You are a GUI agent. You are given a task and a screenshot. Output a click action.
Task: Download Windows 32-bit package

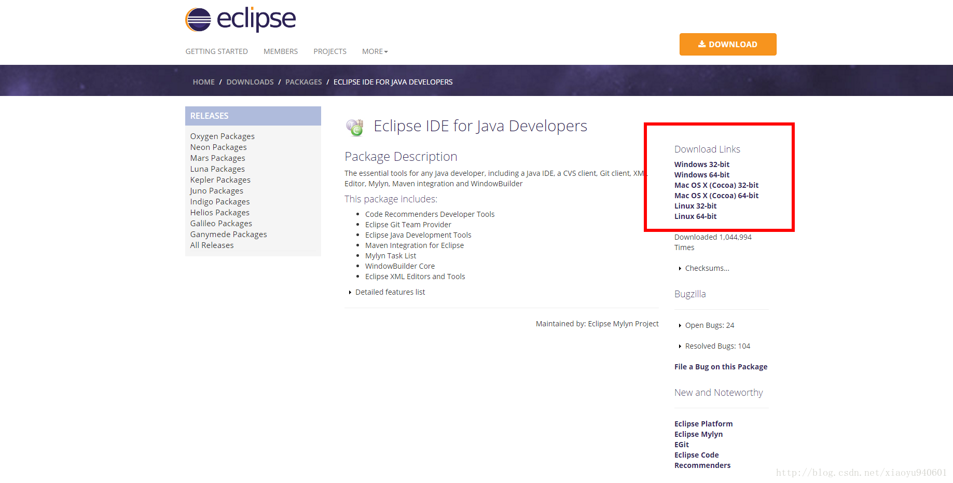pos(702,164)
